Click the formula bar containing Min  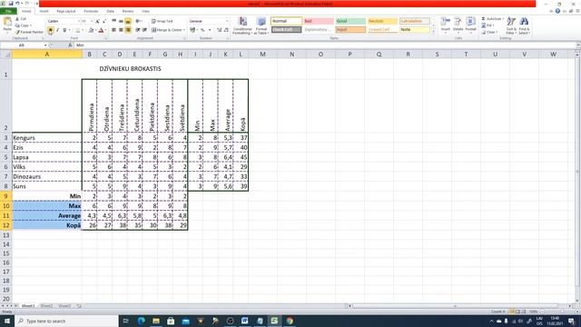325,45
